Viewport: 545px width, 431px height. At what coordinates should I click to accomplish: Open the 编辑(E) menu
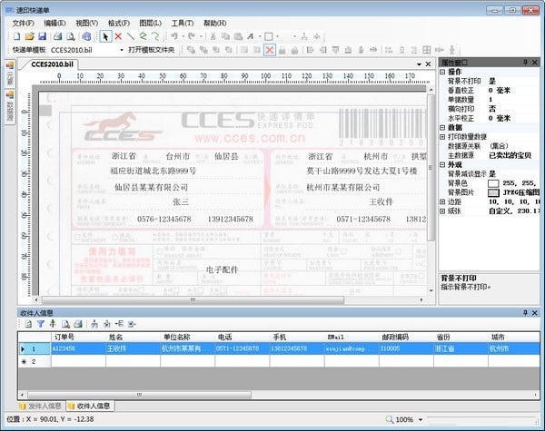point(54,23)
